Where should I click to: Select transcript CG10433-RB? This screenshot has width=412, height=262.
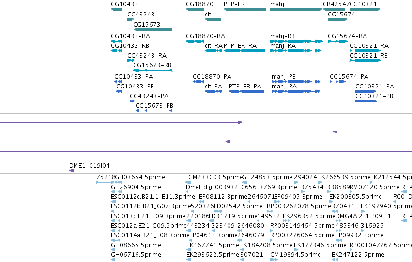click(116, 51)
